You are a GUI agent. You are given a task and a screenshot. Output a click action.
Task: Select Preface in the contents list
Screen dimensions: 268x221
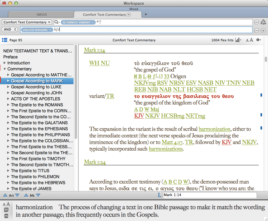(x=10, y=57)
